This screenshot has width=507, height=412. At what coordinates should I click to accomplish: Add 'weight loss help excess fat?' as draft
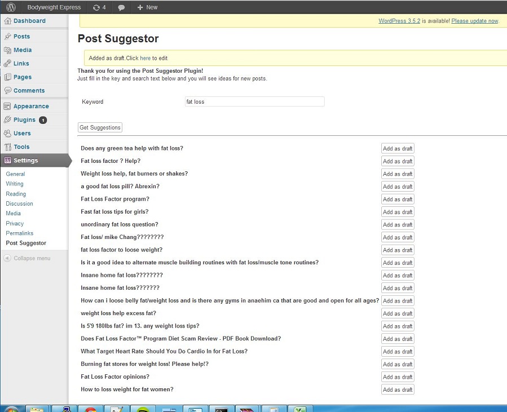[398, 313]
